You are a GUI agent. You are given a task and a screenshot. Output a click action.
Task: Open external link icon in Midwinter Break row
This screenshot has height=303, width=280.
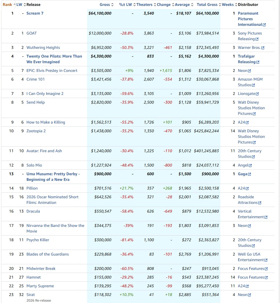pyautogui.click(x=266, y=269)
